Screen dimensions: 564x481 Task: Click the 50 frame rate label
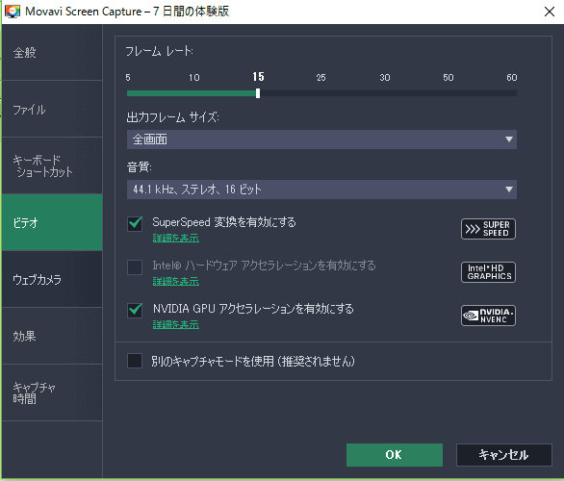(449, 78)
